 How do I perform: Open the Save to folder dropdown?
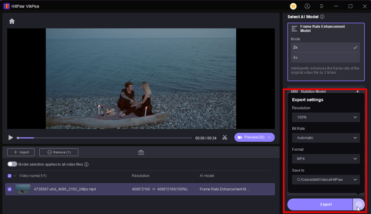(x=326, y=180)
